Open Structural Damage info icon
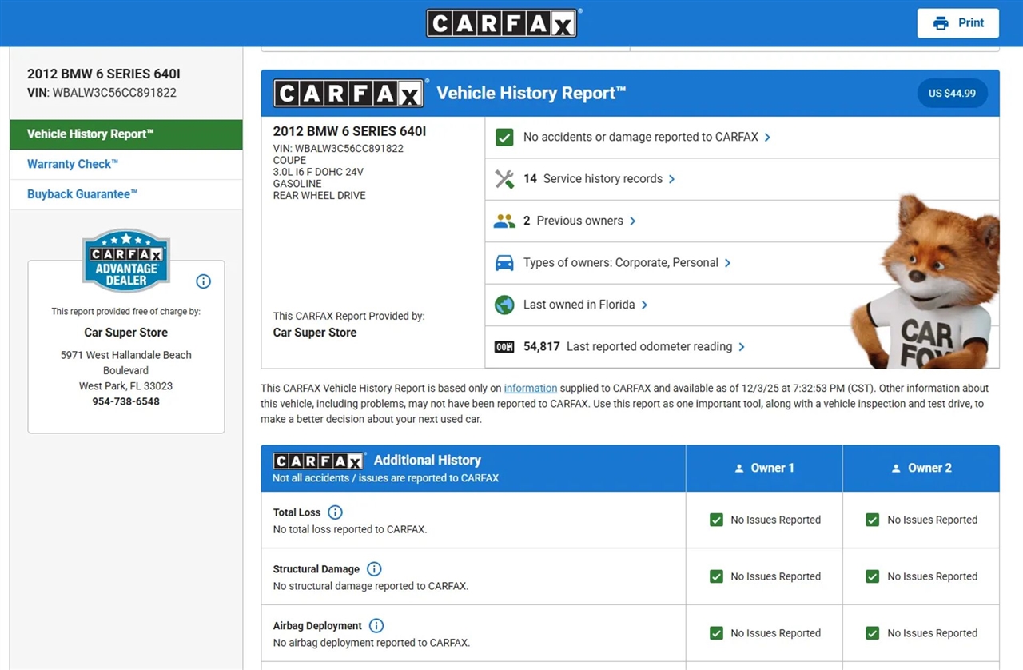Viewport: 1023px width, 670px height. pos(374,569)
